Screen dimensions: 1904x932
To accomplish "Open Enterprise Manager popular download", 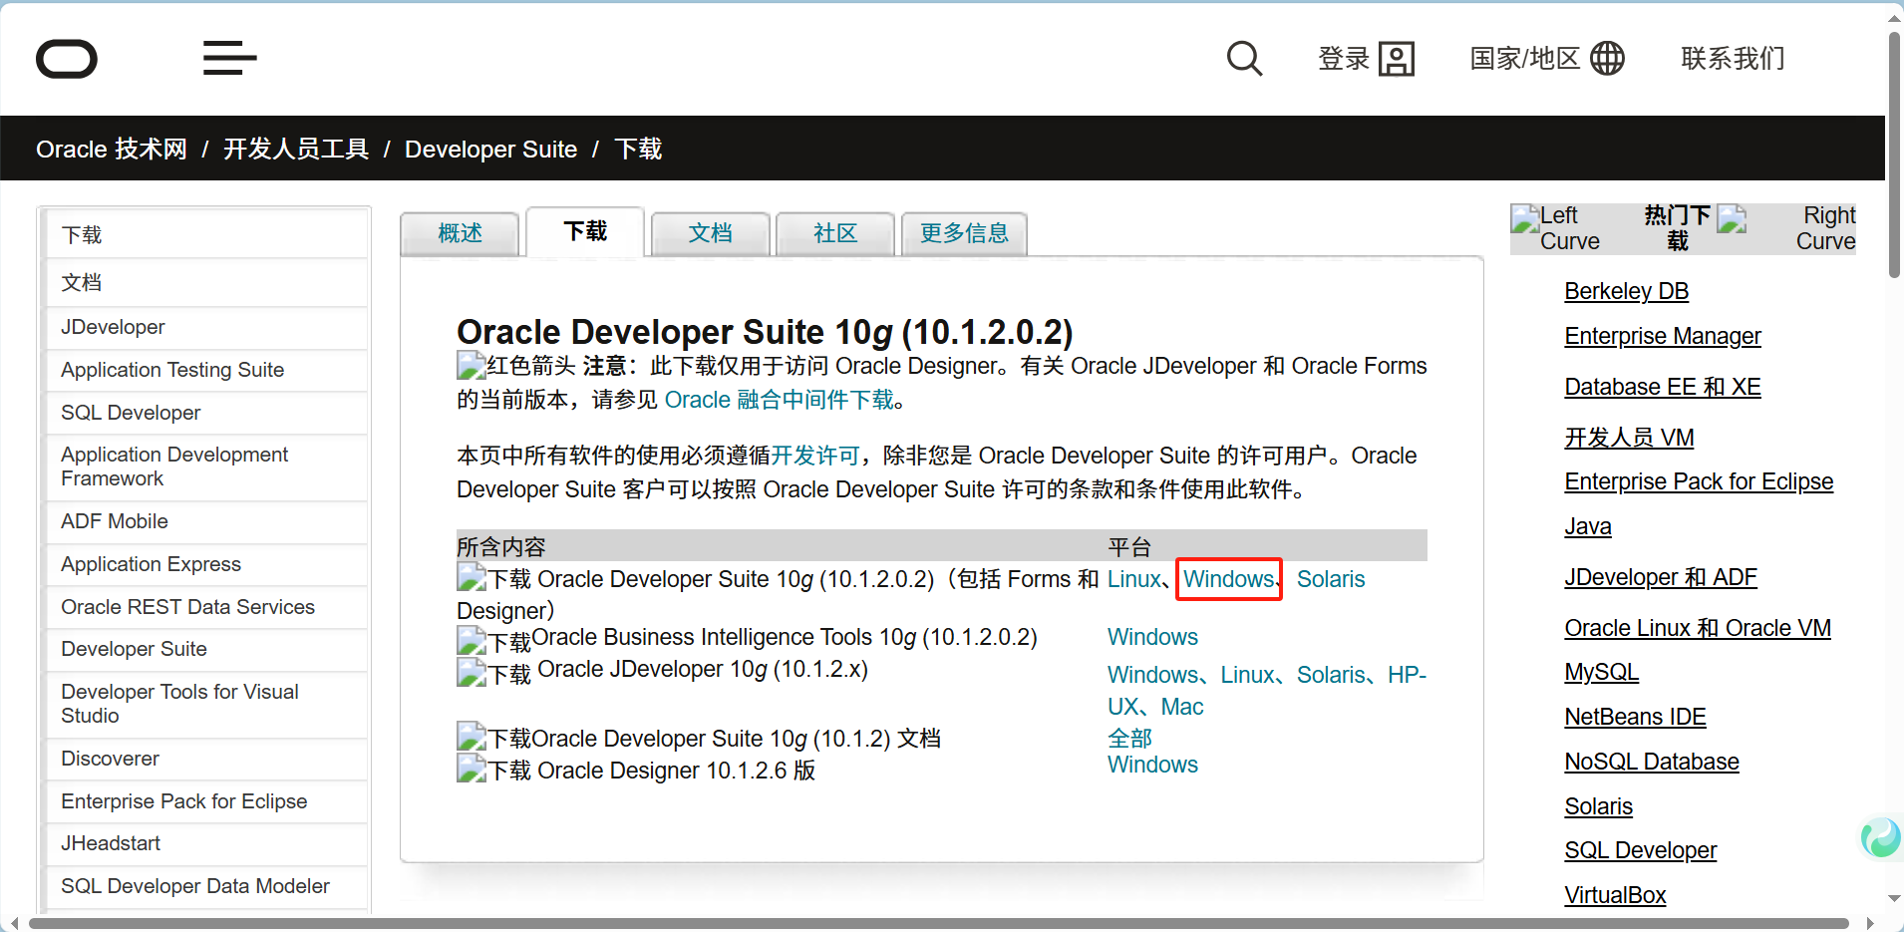I will coord(1663,336).
